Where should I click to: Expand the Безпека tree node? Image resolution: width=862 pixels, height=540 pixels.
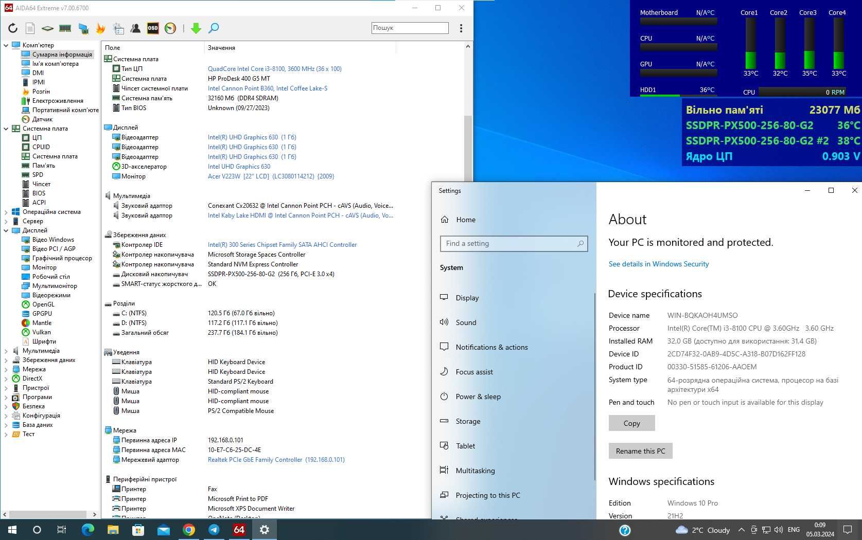[6, 406]
